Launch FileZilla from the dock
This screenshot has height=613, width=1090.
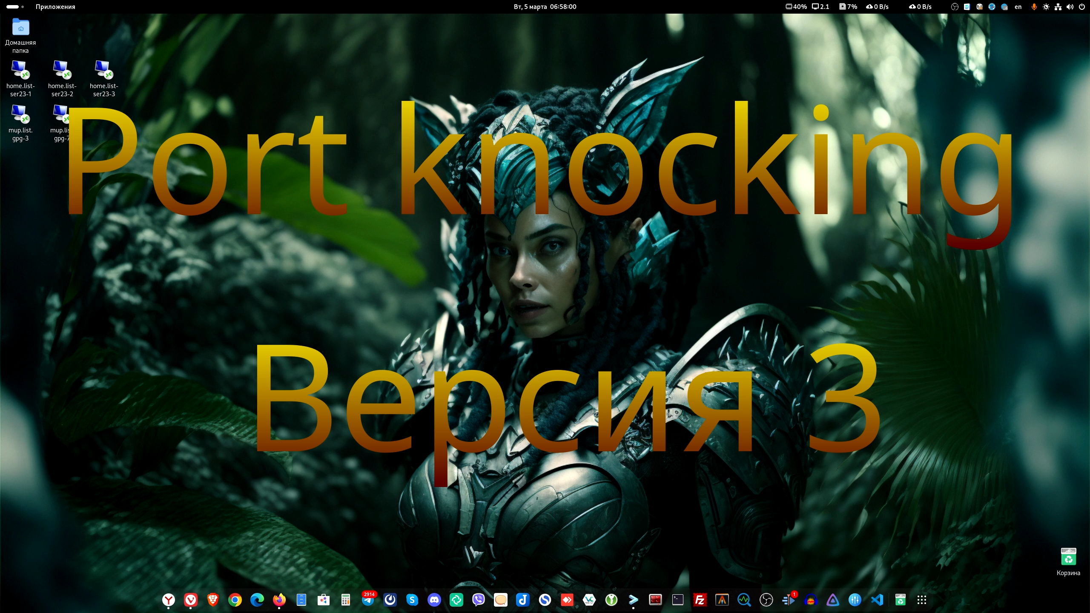point(700,600)
